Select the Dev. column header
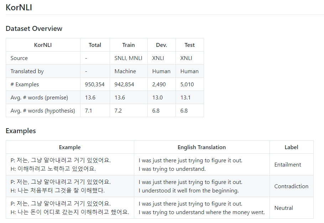Screen dimensions: 324x223 click(162, 45)
